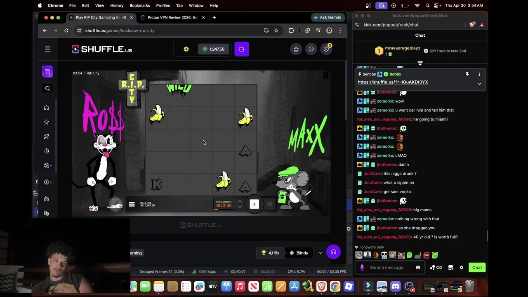Collapse the chat leaderboard arrow
The height and width of the screenshot is (297, 528).
[x=420, y=63]
